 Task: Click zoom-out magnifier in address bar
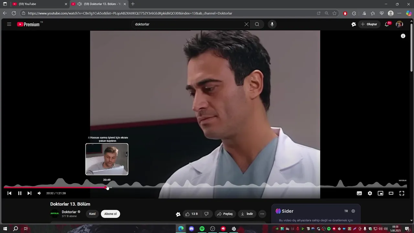click(x=327, y=13)
